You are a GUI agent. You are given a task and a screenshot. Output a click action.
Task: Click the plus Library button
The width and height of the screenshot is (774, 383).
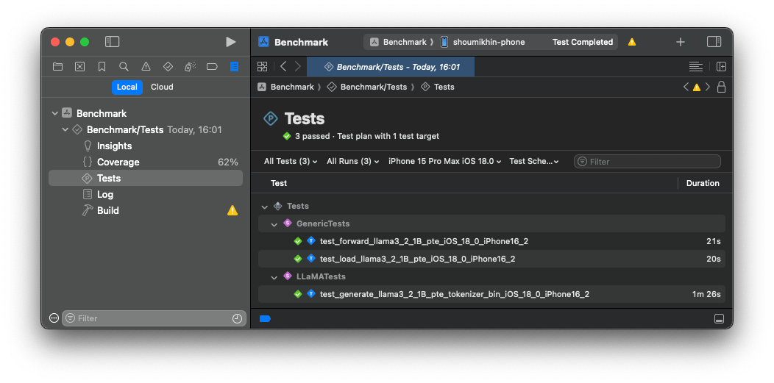coord(680,42)
